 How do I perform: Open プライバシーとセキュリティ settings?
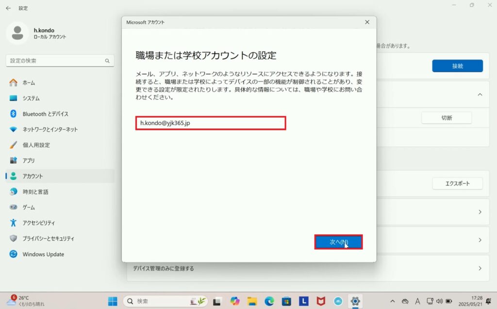click(x=49, y=238)
